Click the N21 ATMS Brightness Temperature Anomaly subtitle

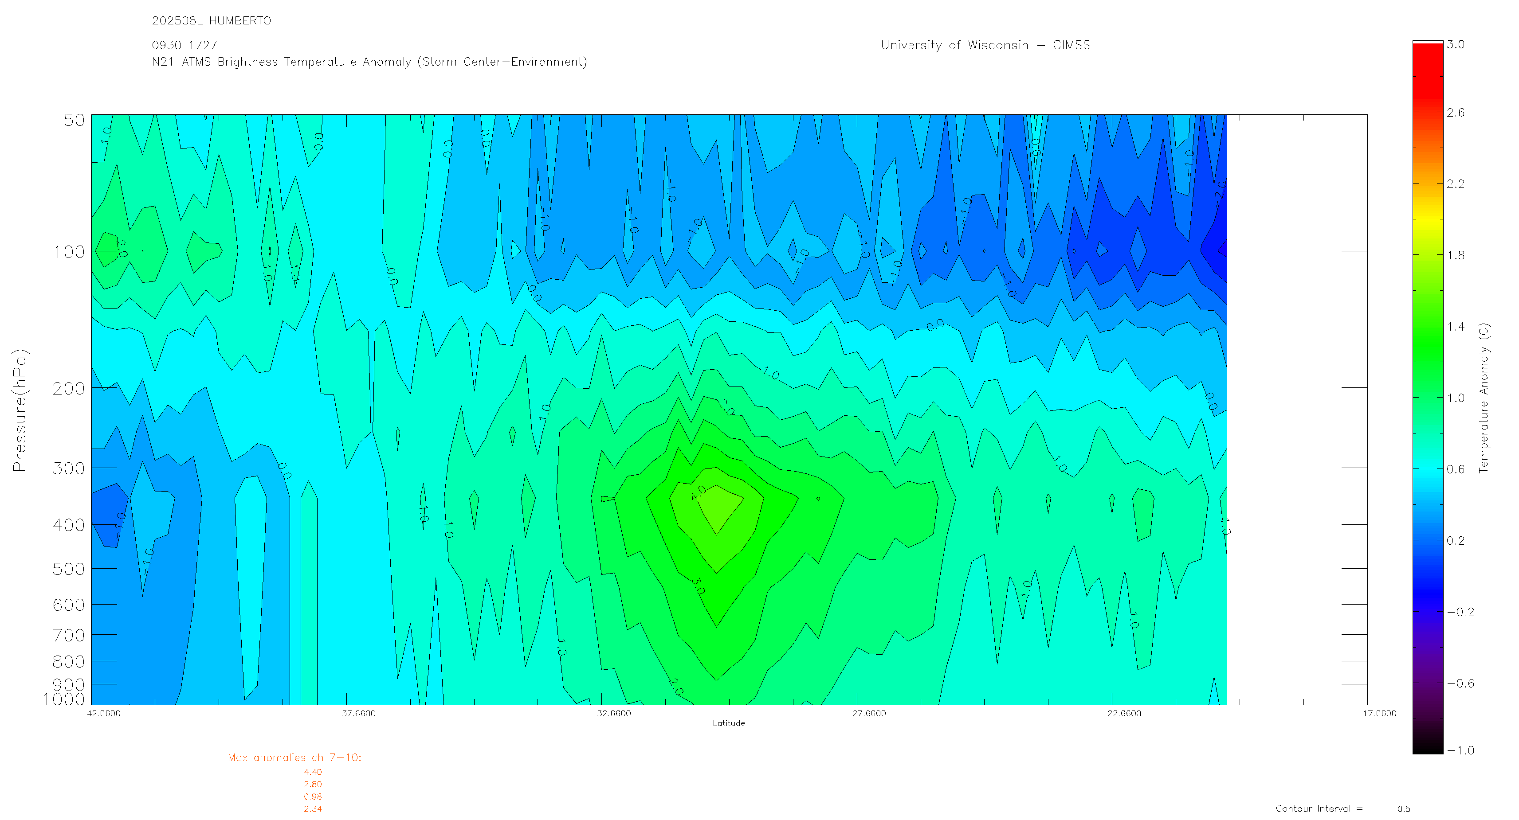tap(369, 62)
